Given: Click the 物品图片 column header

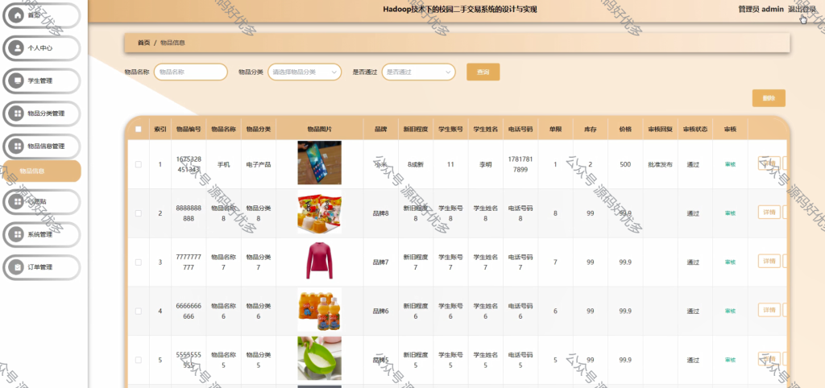Looking at the screenshot, I should point(319,129).
